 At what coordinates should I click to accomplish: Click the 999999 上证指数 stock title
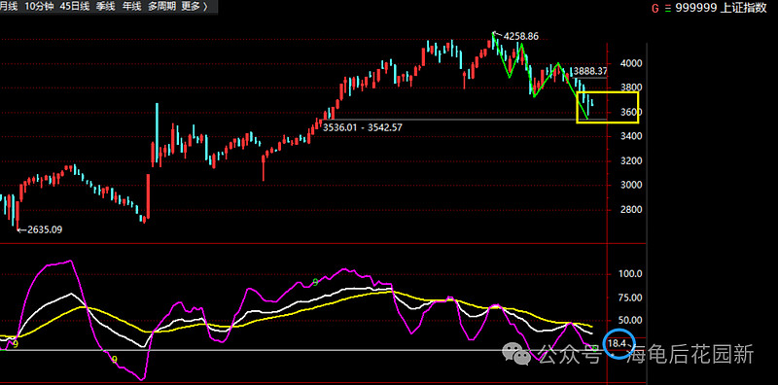point(721,9)
